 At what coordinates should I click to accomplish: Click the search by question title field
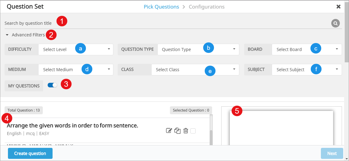click(165, 23)
